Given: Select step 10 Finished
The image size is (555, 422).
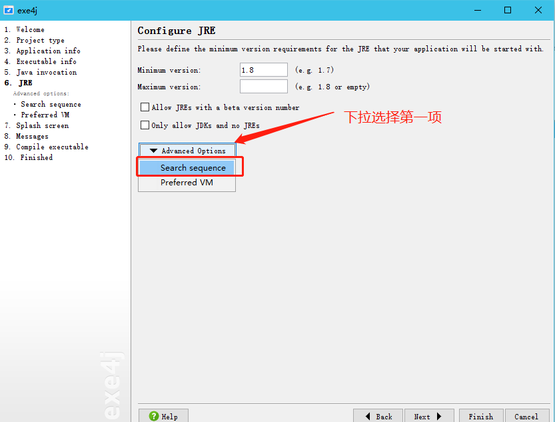Looking at the screenshot, I should click(28, 157).
